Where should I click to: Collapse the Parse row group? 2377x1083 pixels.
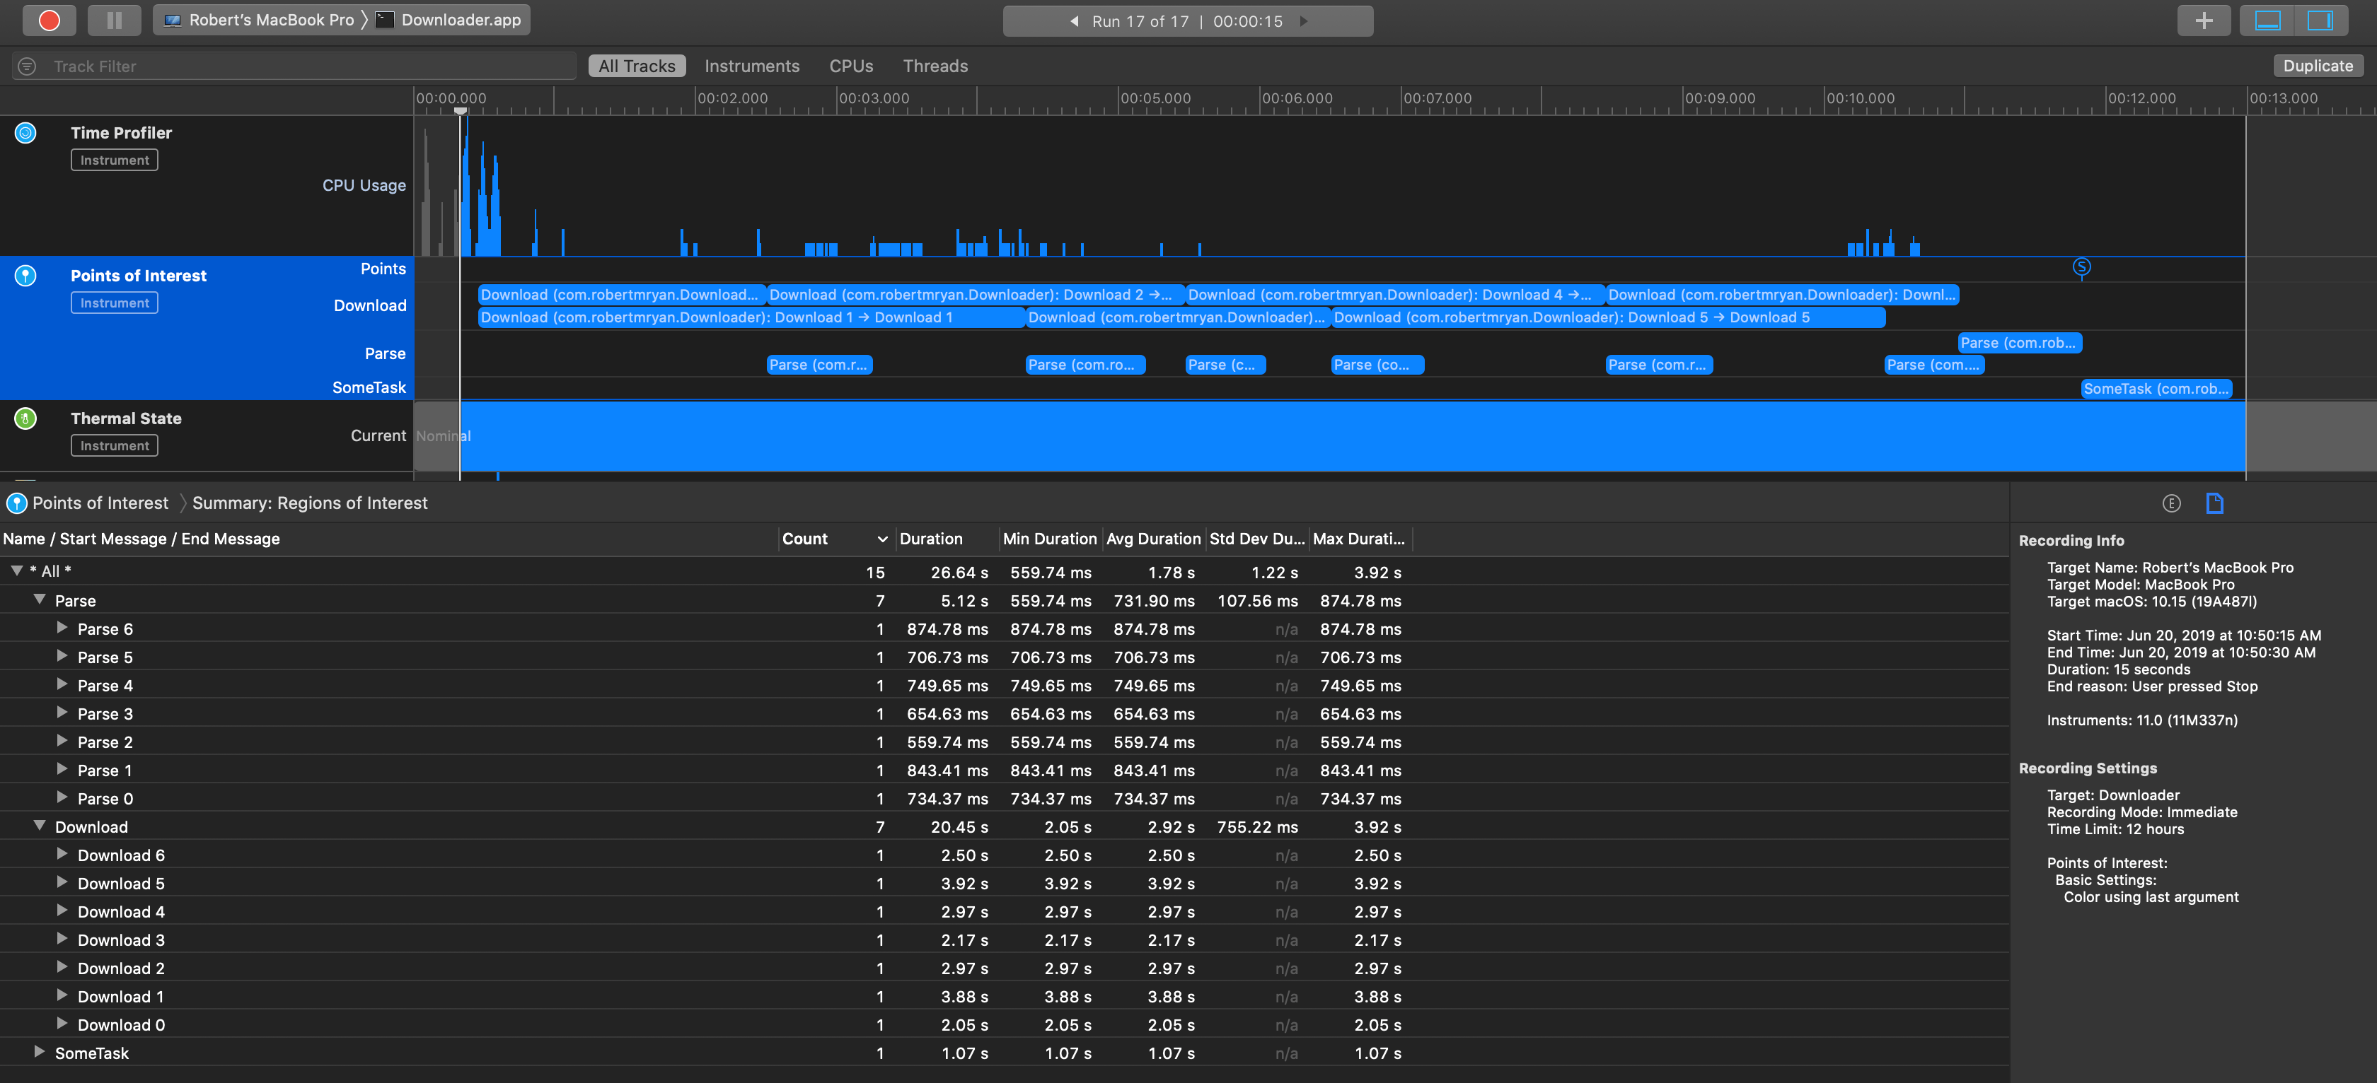coord(40,600)
